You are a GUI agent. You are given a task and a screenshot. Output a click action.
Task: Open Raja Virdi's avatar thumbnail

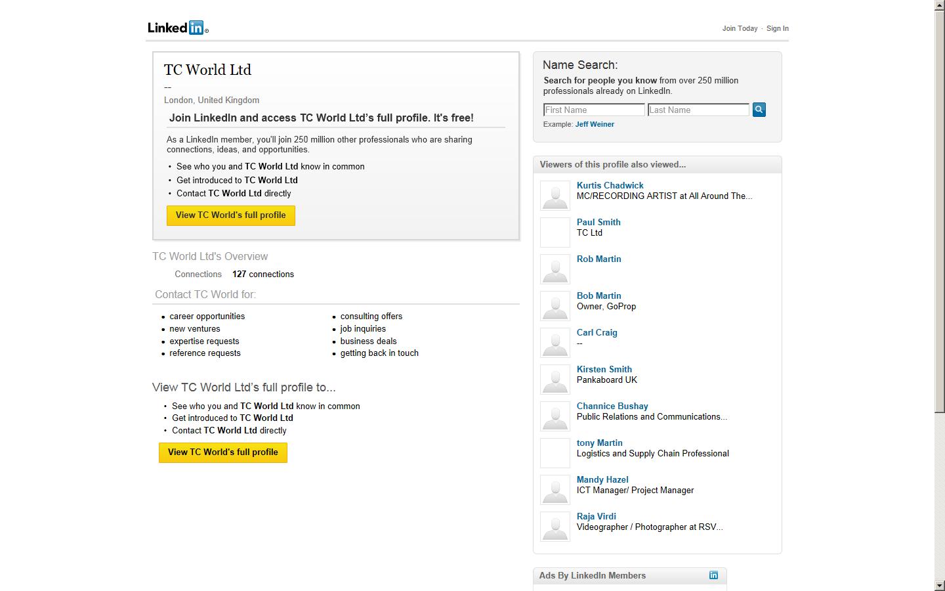click(x=555, y=527)
